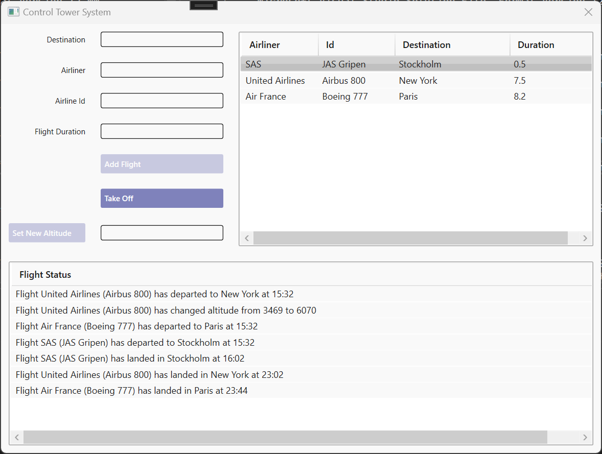Select the Flight Duration text box
The image size is (602, 454).
(x=161, y=131)
